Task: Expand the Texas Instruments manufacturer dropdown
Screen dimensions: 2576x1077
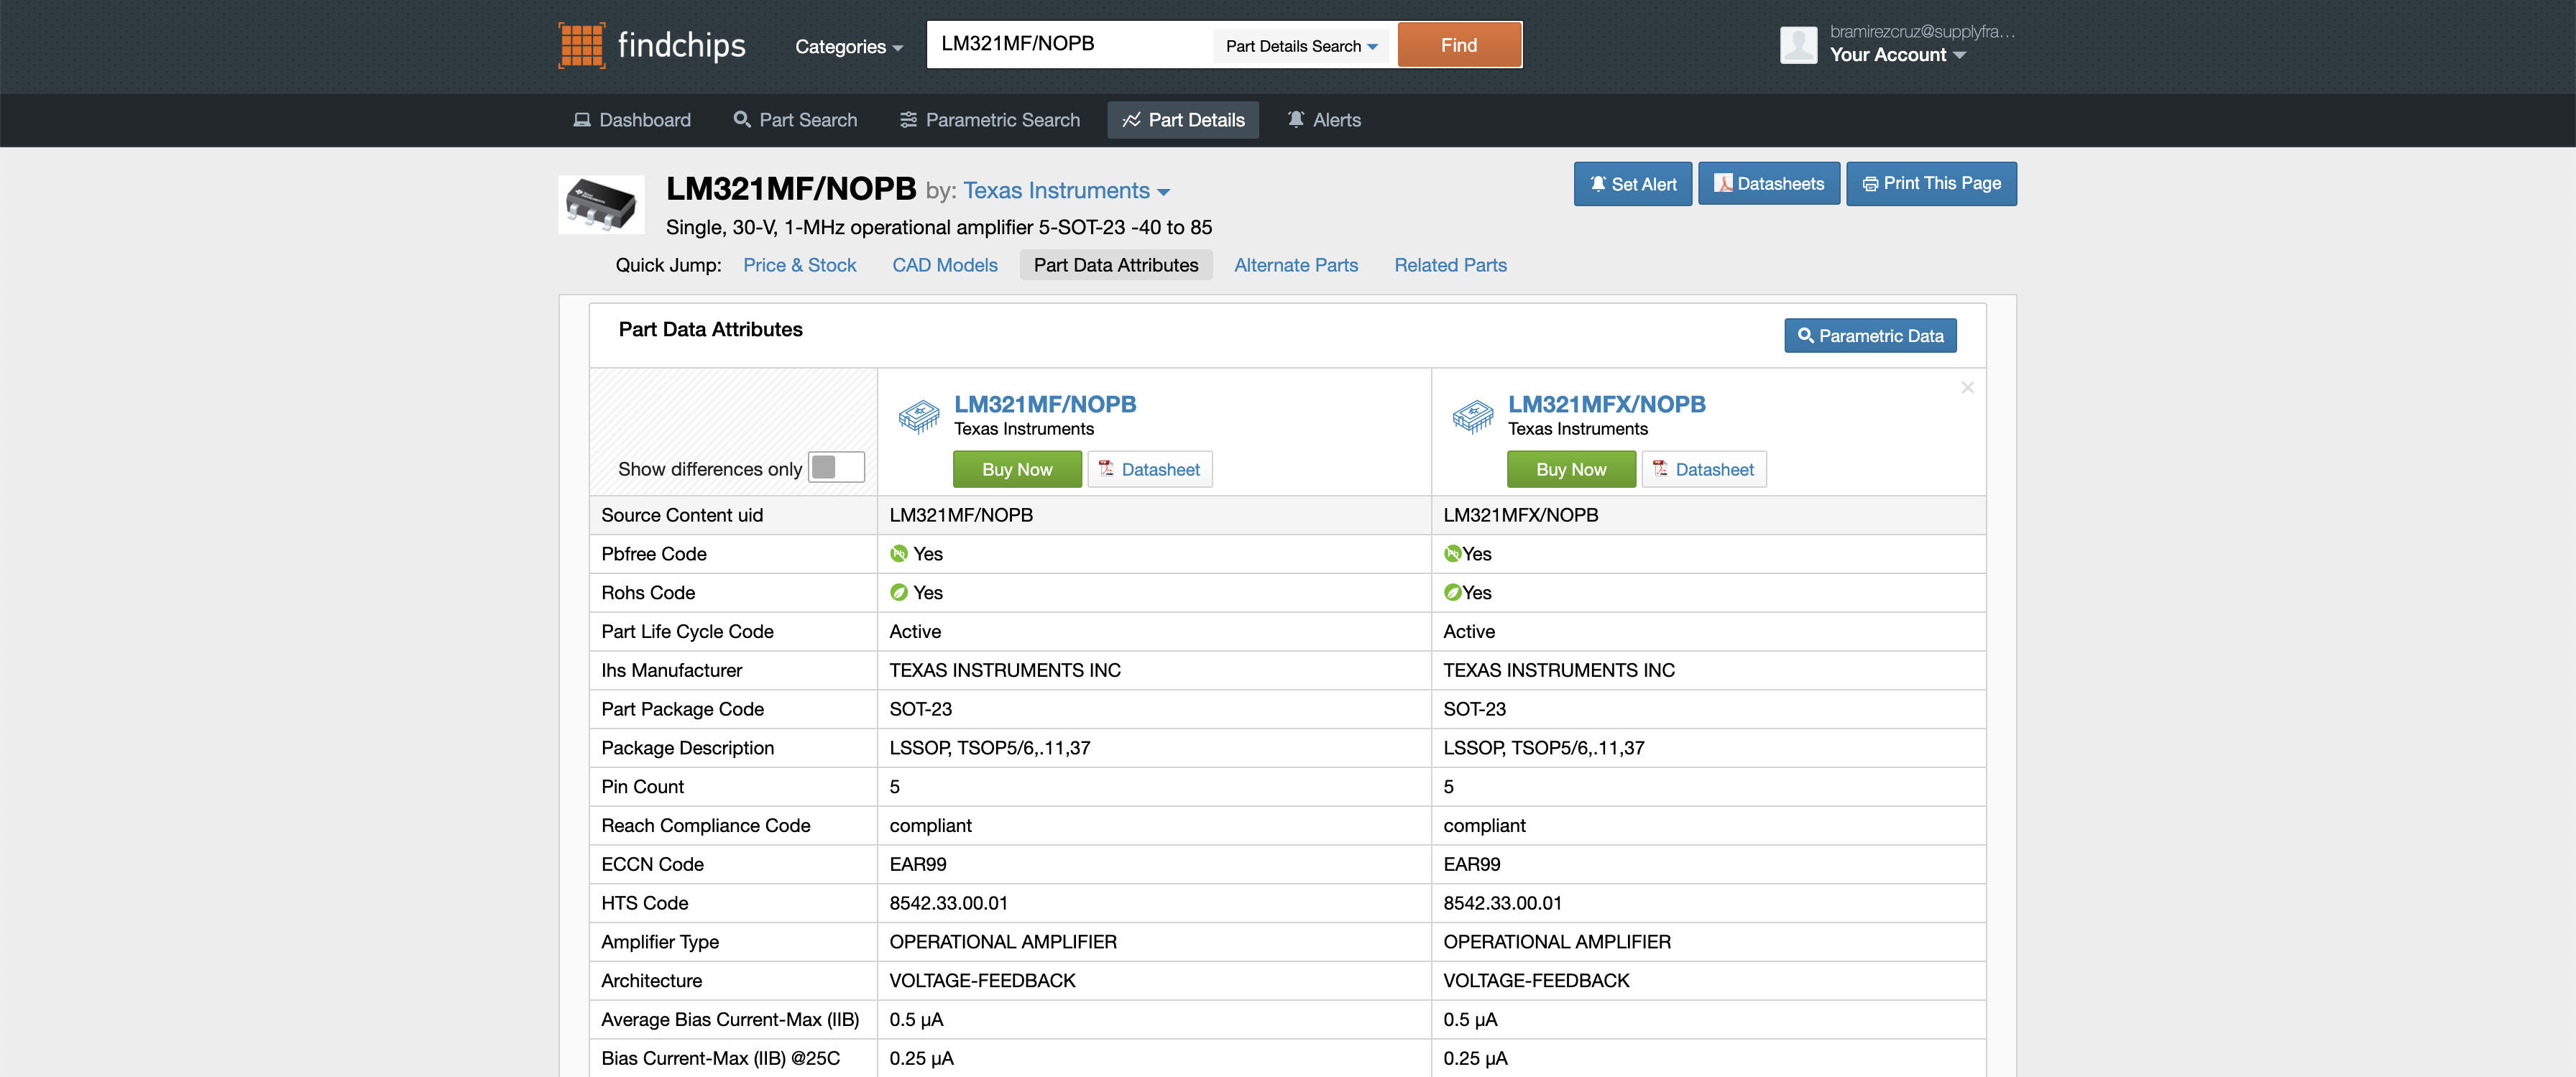Action: coord(1066,191)
